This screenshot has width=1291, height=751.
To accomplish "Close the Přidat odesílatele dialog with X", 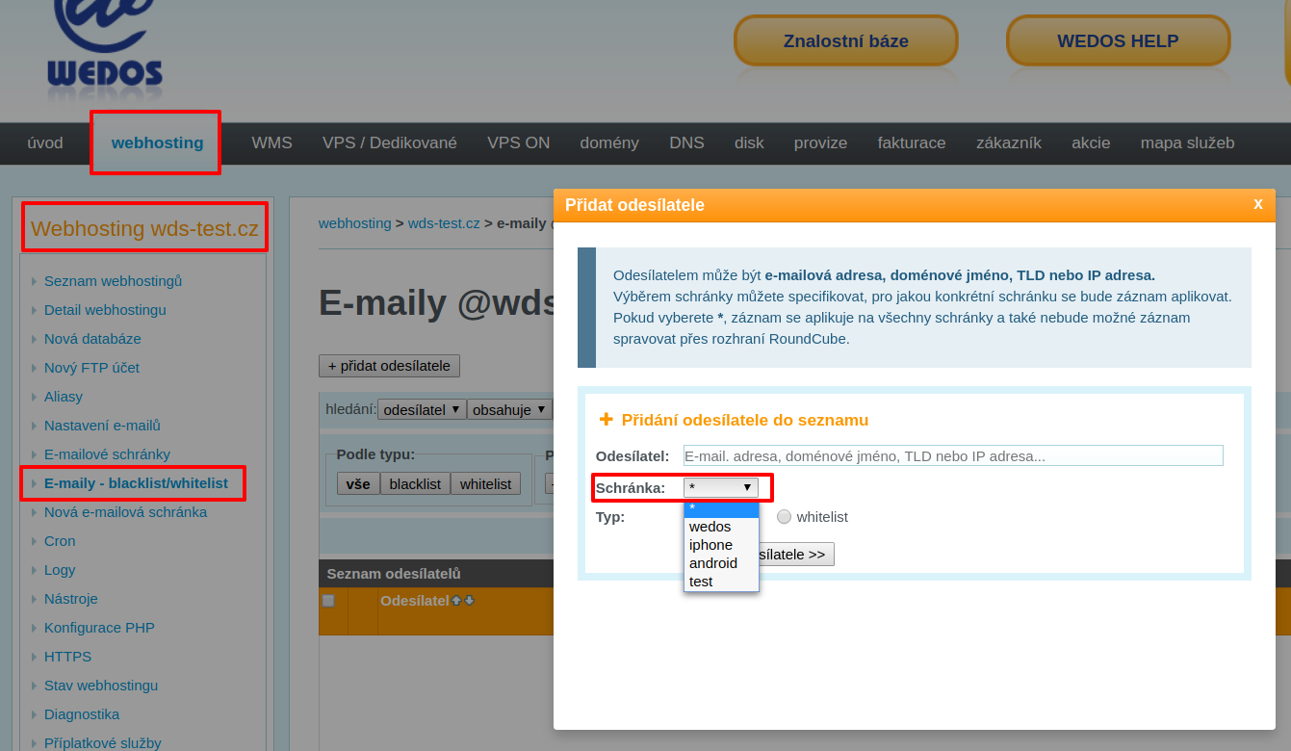I will [1257, 204].
